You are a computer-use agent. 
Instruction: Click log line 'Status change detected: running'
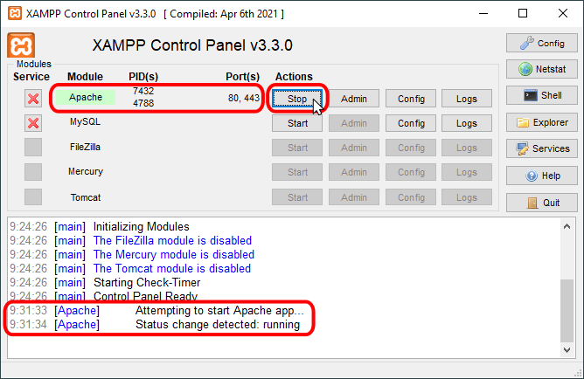(x=218, y=325)
